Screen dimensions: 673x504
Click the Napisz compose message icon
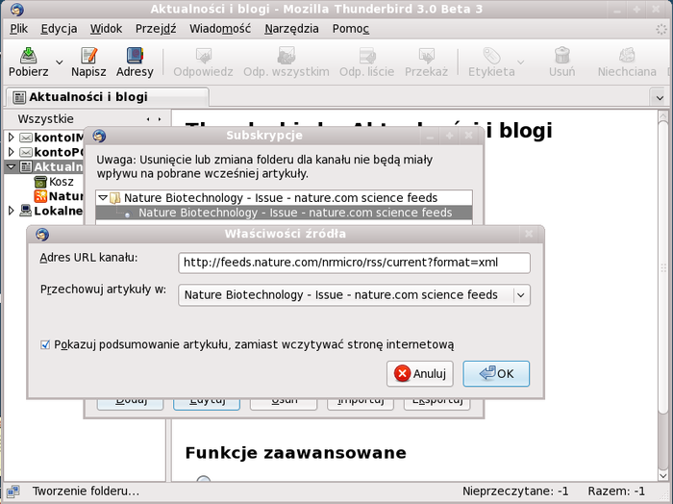88,56
